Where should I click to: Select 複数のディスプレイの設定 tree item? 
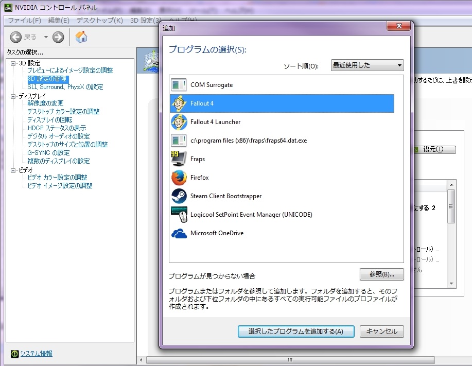tap(59, 161)
